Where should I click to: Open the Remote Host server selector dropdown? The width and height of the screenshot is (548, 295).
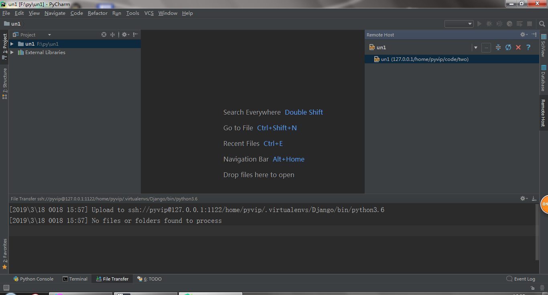coord(475,47)
